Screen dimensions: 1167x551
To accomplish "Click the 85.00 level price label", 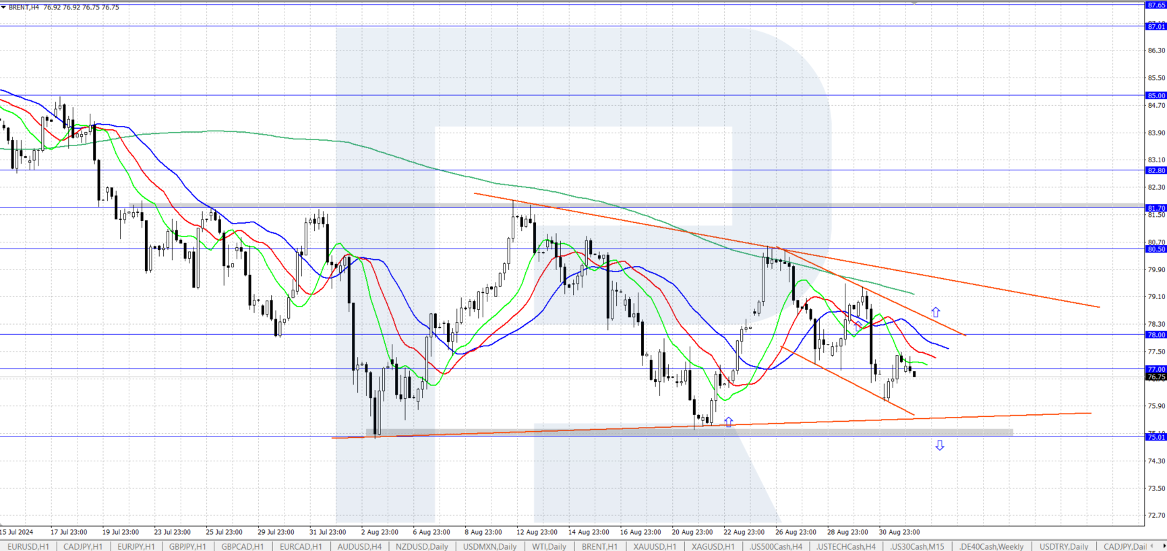I will pyautogui.click(x=1156, y=96).
